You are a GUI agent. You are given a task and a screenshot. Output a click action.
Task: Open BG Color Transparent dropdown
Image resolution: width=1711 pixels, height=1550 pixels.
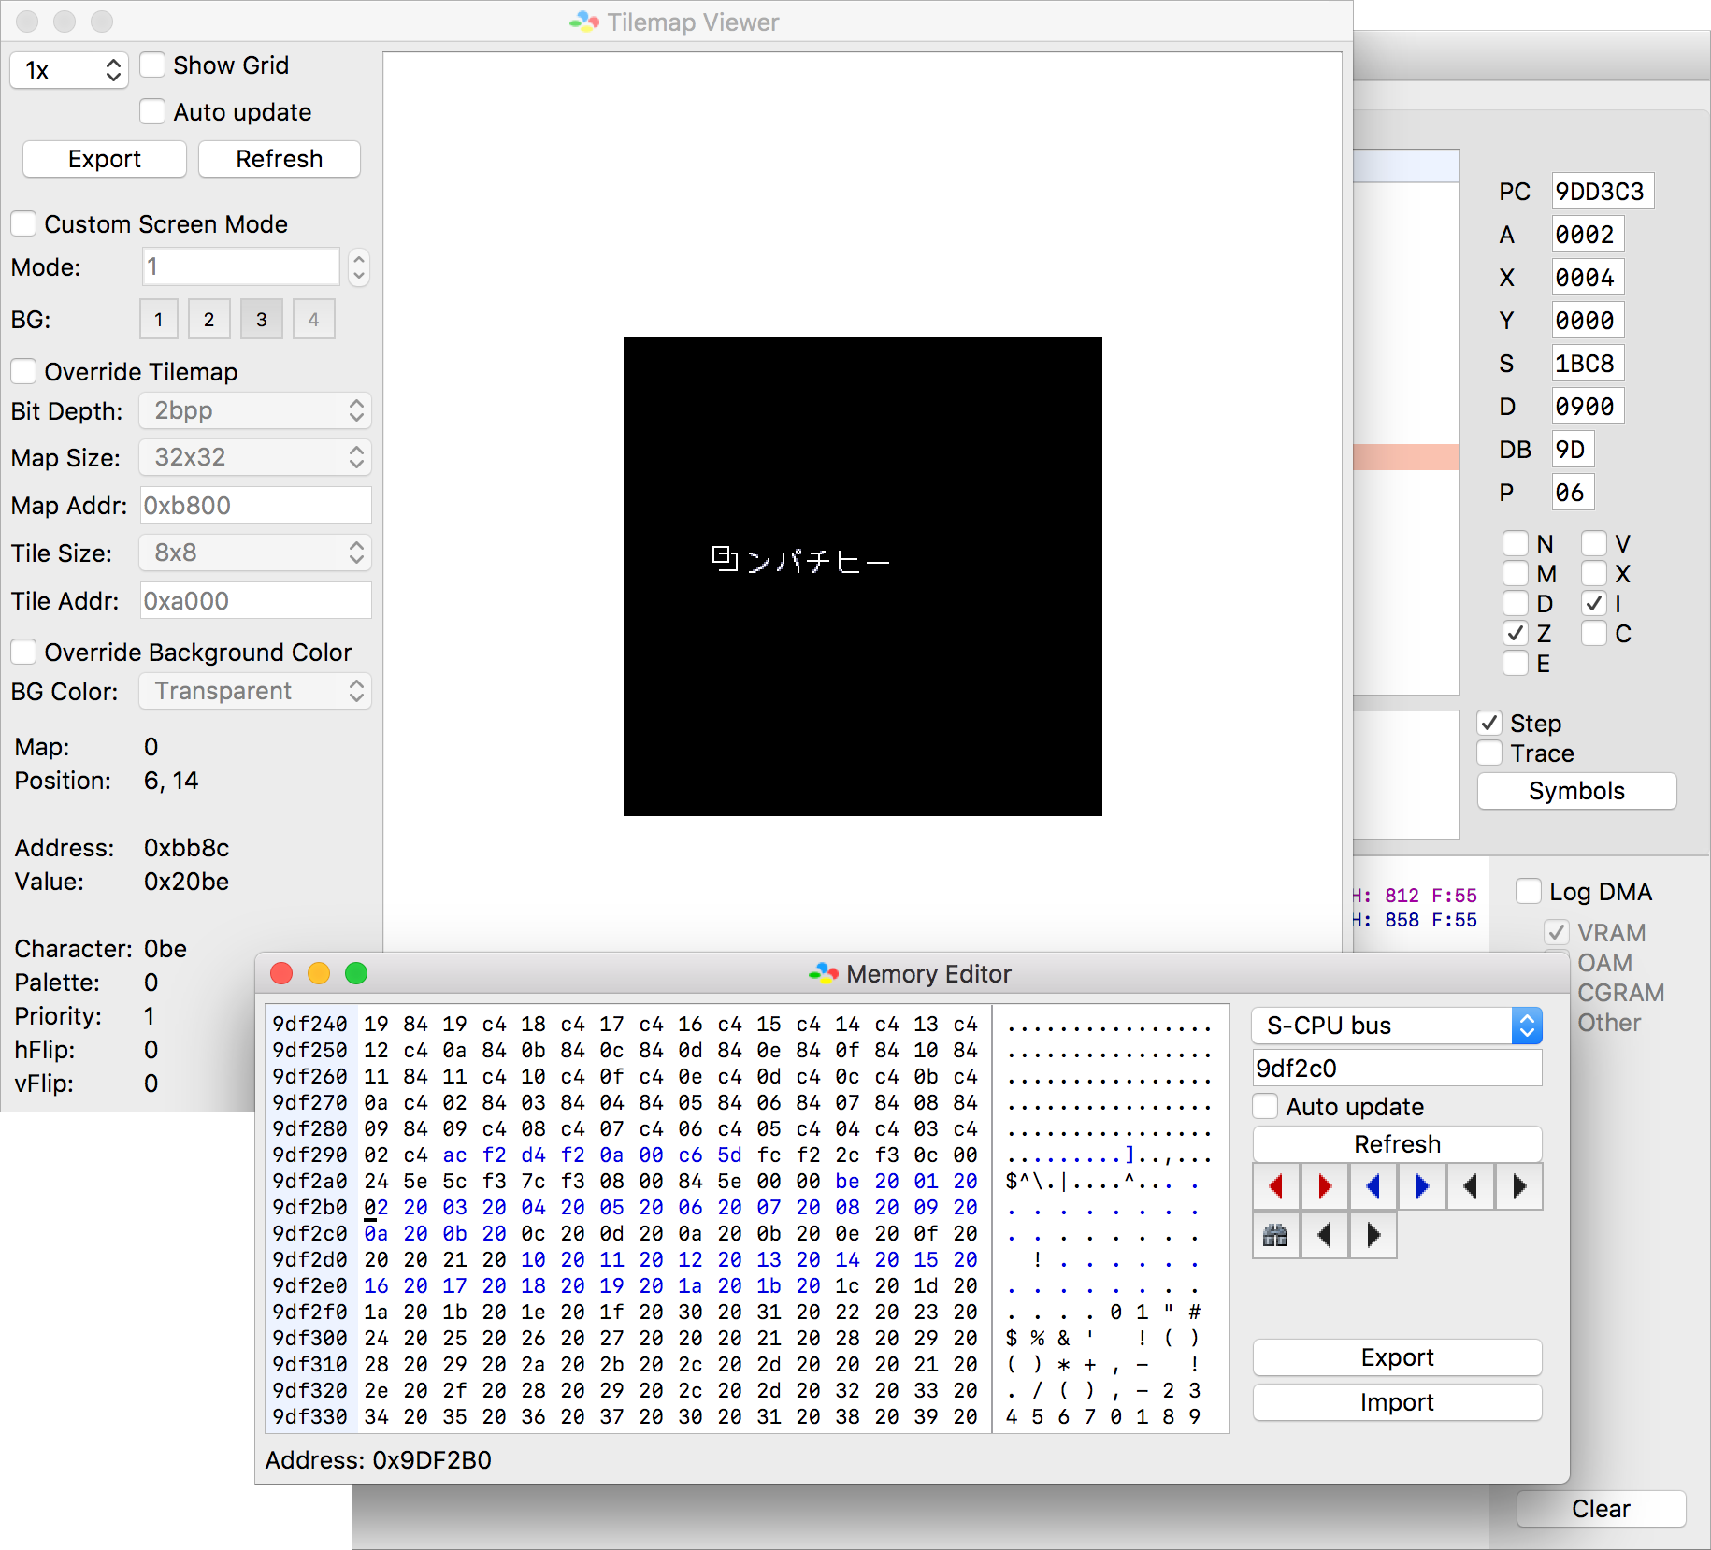255,691
